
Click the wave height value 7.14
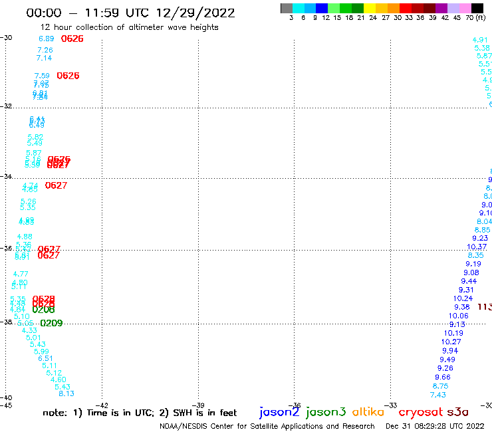[x=45, y=58]
